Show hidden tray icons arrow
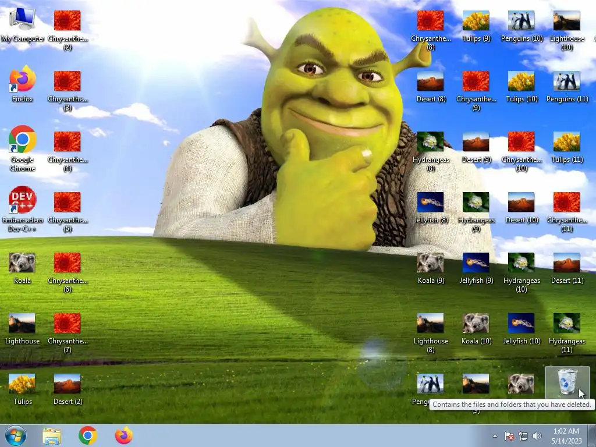Viewport: 596px width, 447px height. [x=495, y=436]
